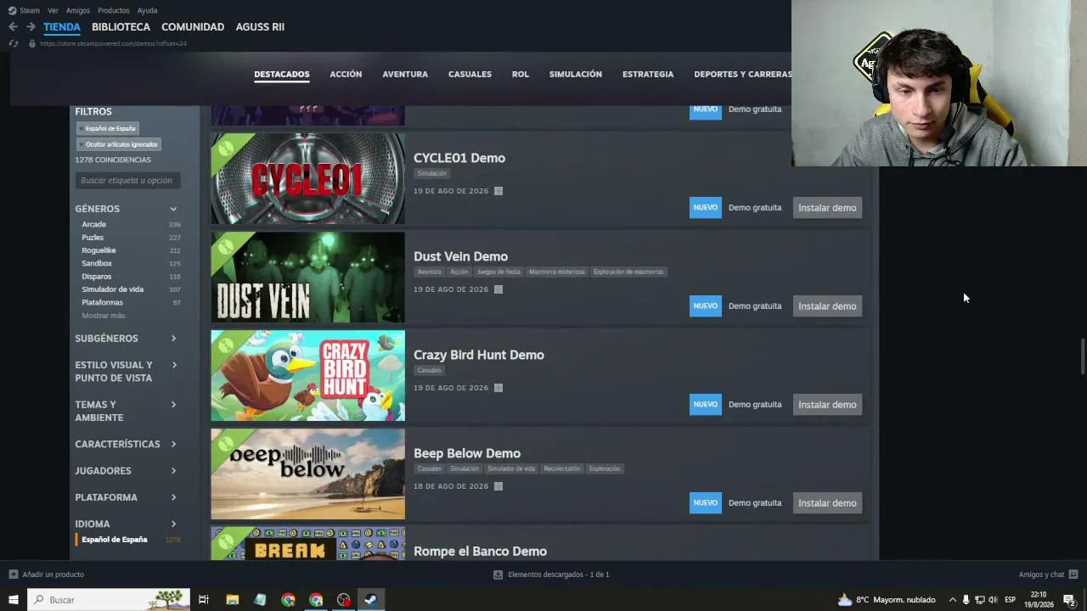1087x611 pixels.
Task: Open File Explorer from the taskbar
Action: pyautogui.click(x=232, y=600)
